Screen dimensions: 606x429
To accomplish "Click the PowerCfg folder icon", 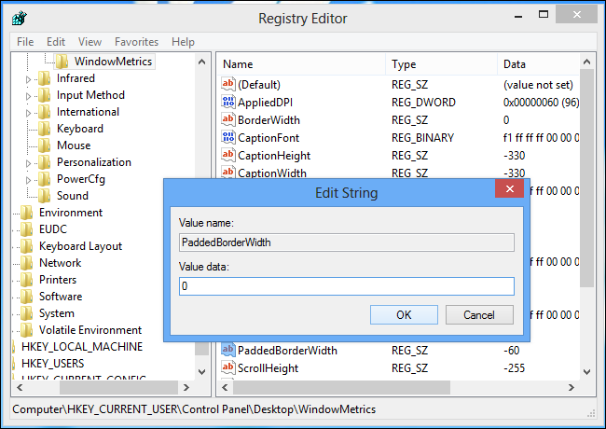I will tap(44, 179).
